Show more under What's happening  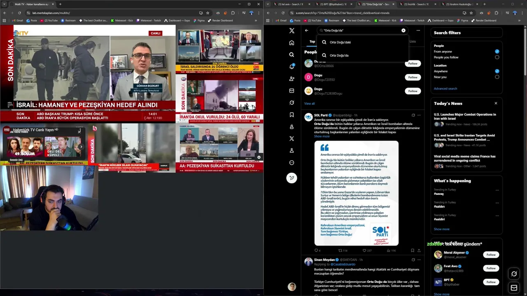pos(441,229)
